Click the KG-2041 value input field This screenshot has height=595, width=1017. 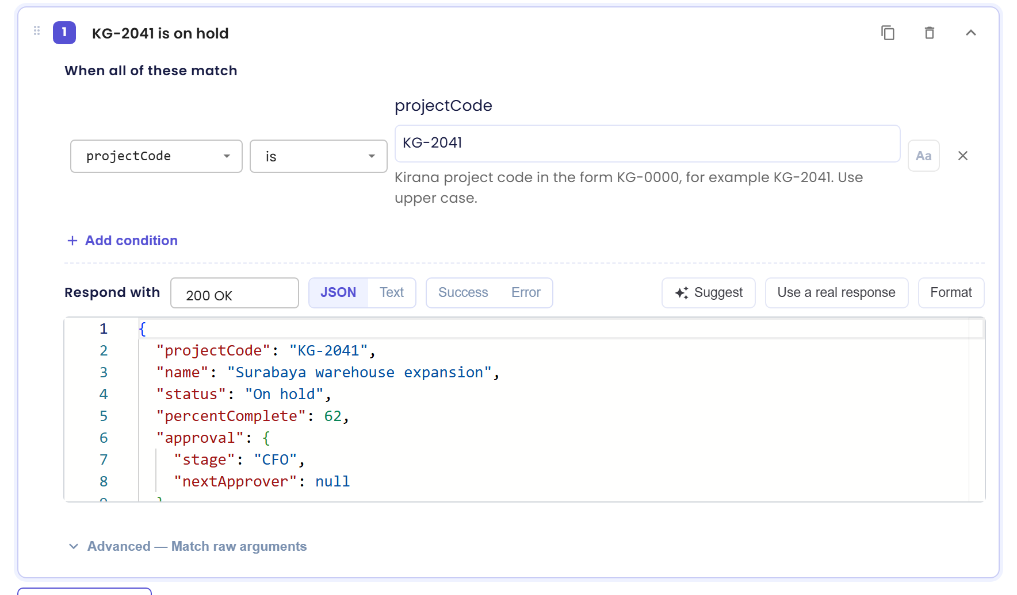(x=647, y=143)
